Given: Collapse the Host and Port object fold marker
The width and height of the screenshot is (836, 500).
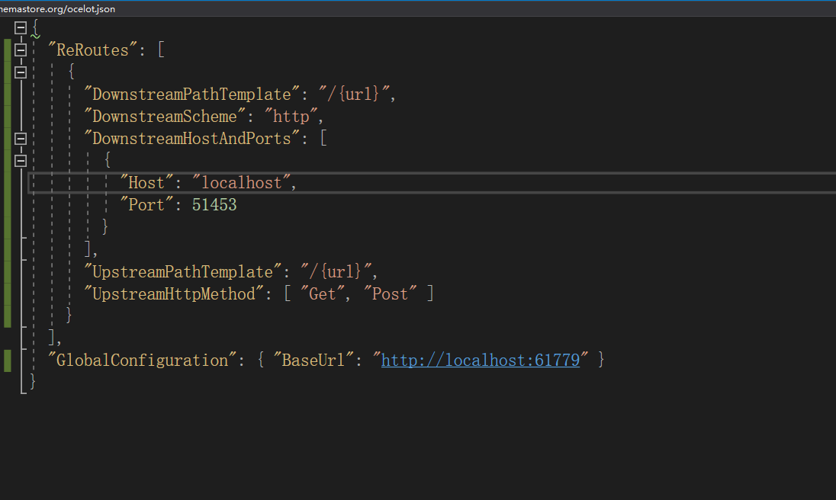Looking at the screenshot, I should 20,160.
